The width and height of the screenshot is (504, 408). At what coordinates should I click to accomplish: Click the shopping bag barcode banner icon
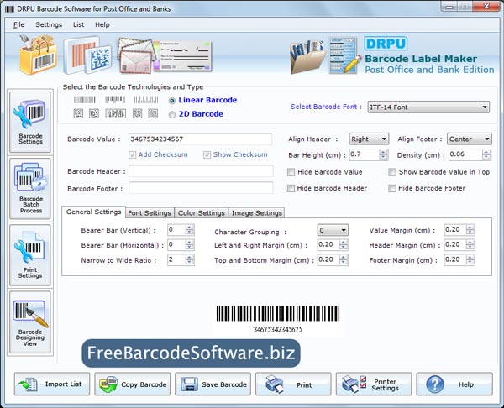coord(38,55)
